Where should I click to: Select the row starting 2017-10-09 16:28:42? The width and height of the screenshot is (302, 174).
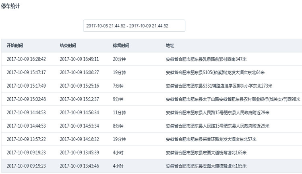tap(151, 59)
